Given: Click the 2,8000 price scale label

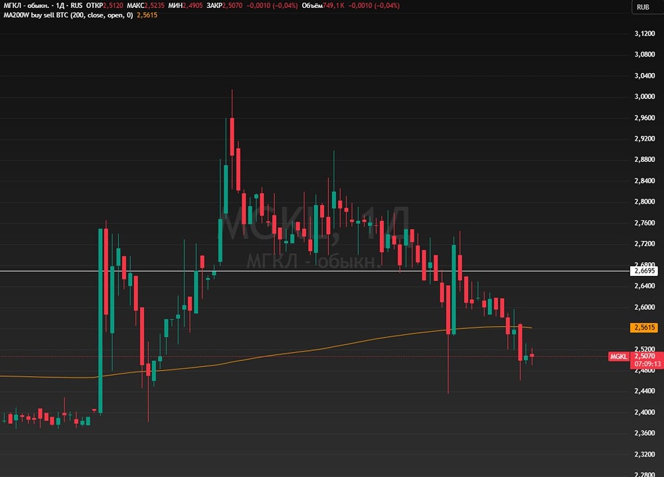Looking at the screenshot, I should (x=645, y=202).
